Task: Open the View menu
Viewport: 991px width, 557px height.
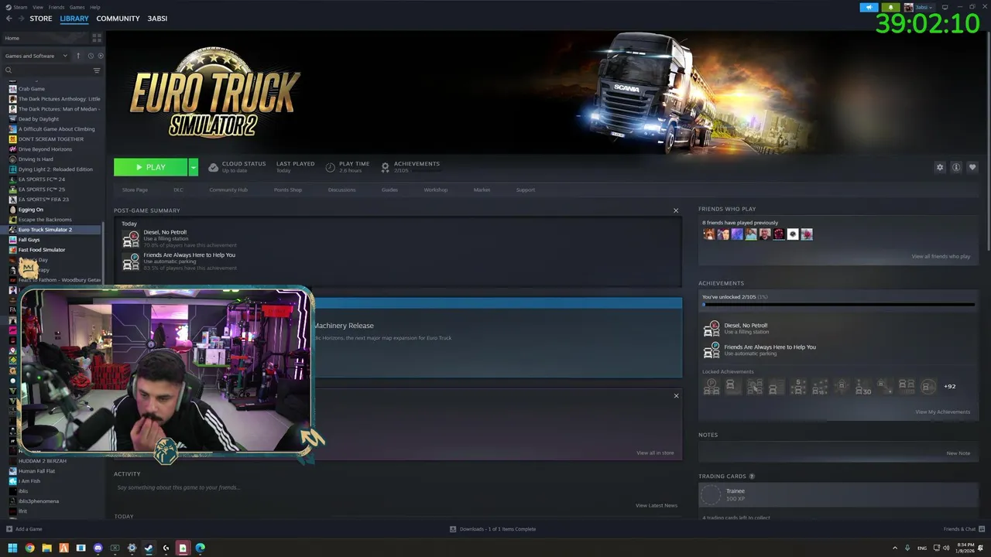Action: [x=38, y=7]
